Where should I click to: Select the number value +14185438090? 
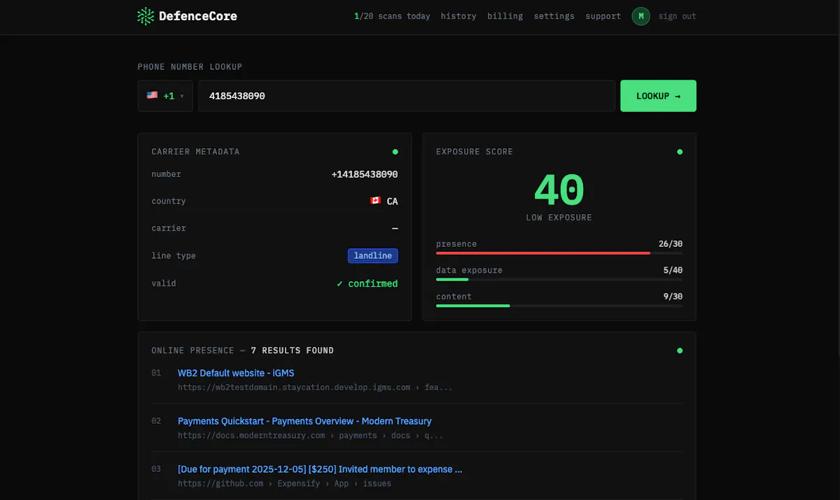tap(365, 174)
